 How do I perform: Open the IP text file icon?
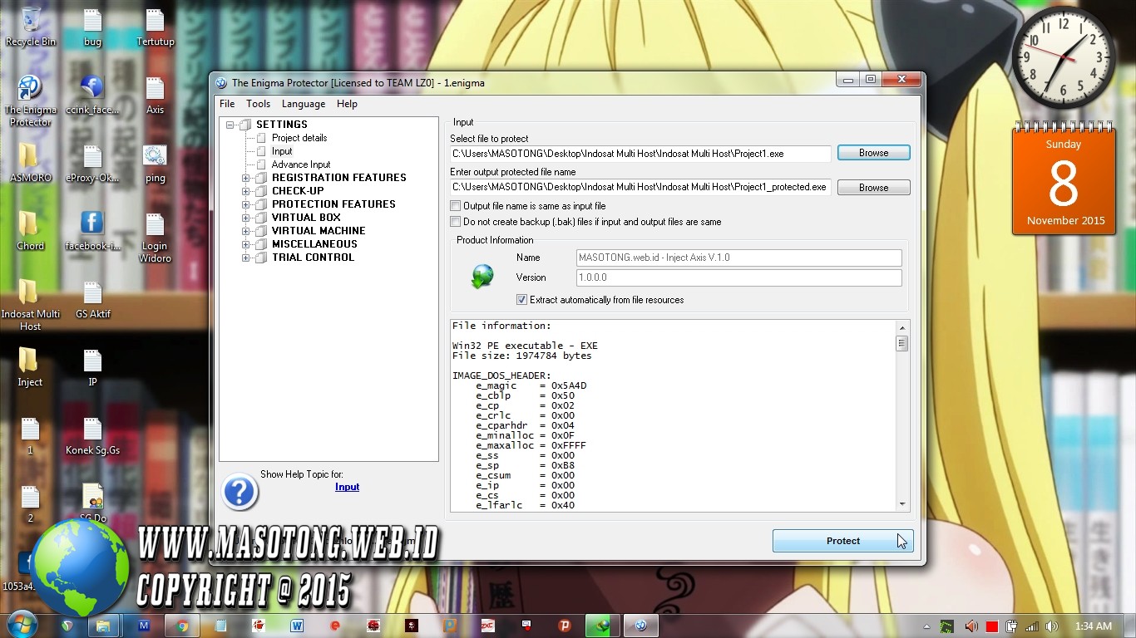click(x=92, y=366)
